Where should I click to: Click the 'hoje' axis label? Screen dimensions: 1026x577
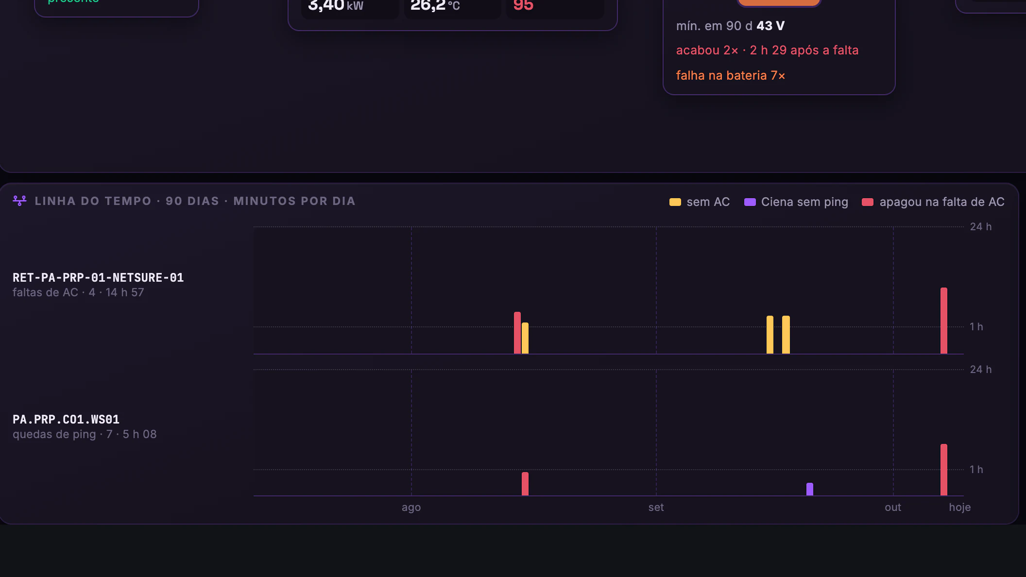pyautogui.click(x=960, y=508)
